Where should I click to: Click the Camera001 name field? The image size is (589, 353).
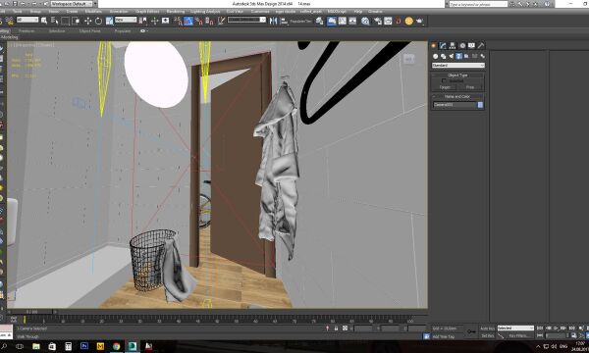pyautogui.click(x=455, y=105)
